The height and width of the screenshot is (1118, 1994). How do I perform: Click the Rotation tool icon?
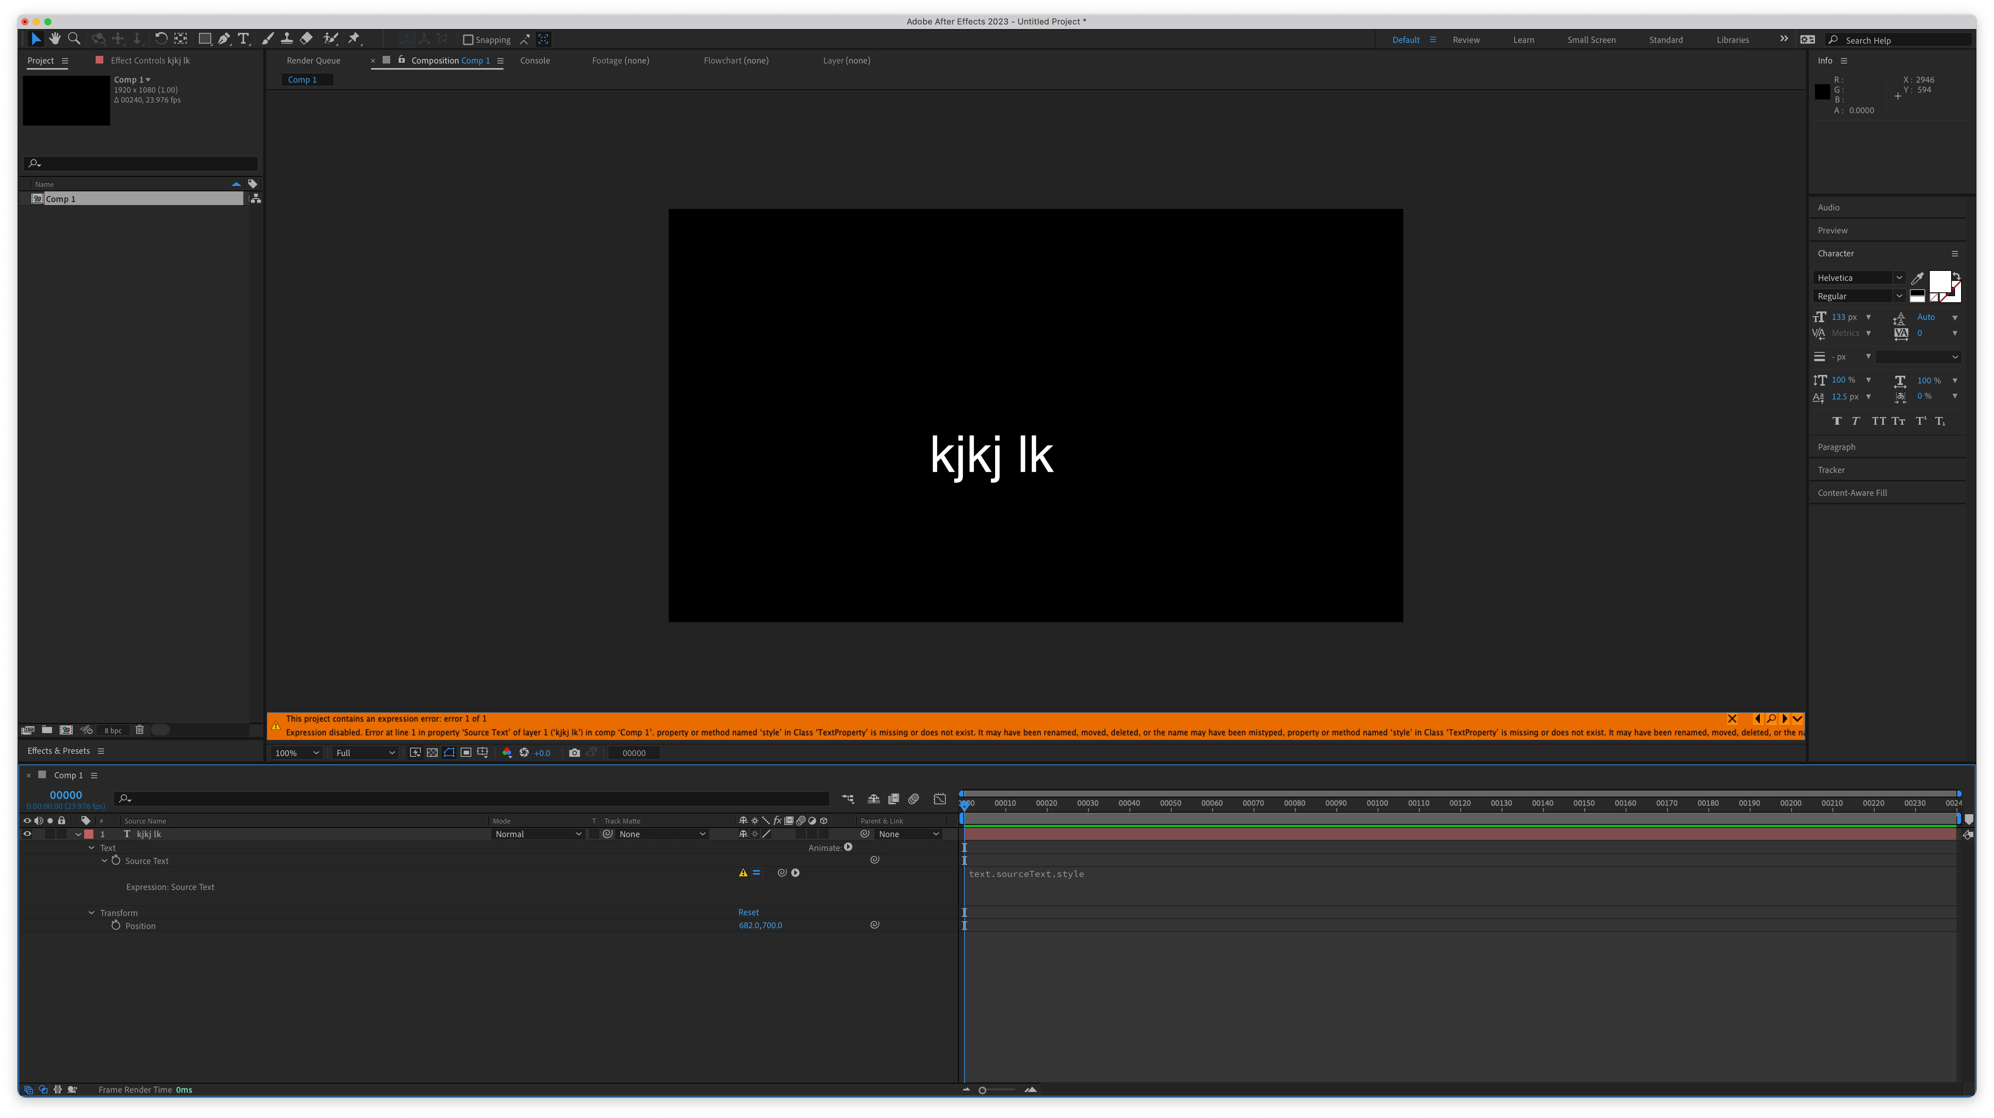click(x=160, y=39)
